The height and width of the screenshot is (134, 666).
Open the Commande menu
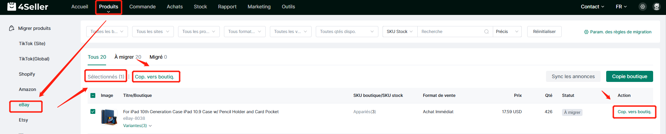tap(142, 7)
